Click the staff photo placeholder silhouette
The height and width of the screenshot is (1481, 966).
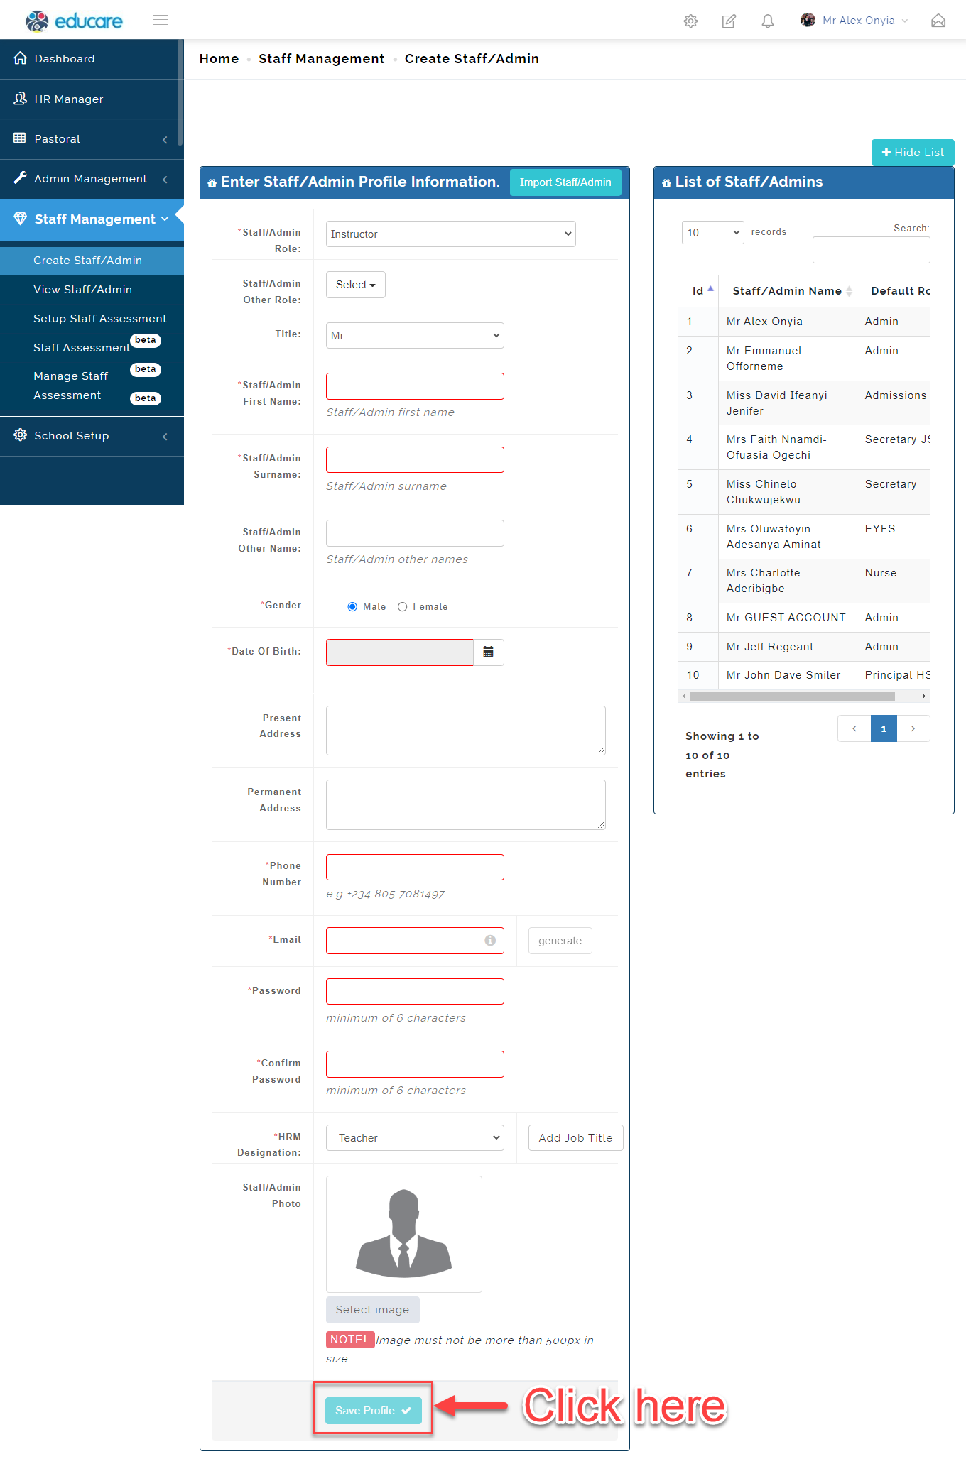[x=404, y=1234]
